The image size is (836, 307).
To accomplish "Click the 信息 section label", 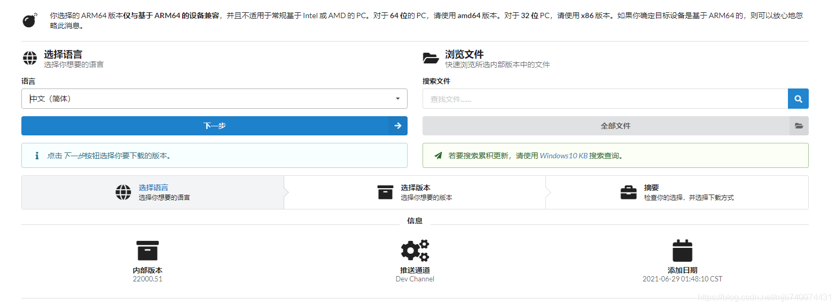I will [x=415, y=221].
